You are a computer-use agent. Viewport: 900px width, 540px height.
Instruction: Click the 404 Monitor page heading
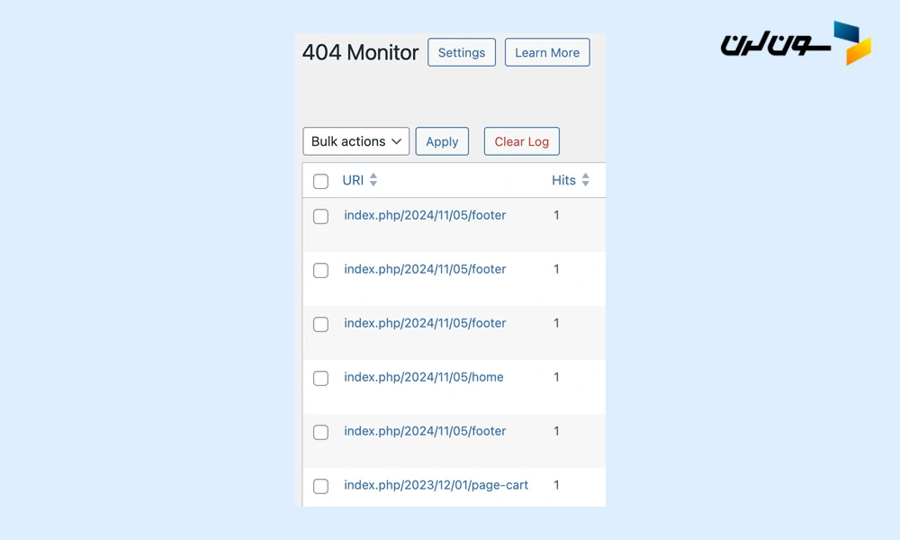pyautogui.click(x=360, y=52)
